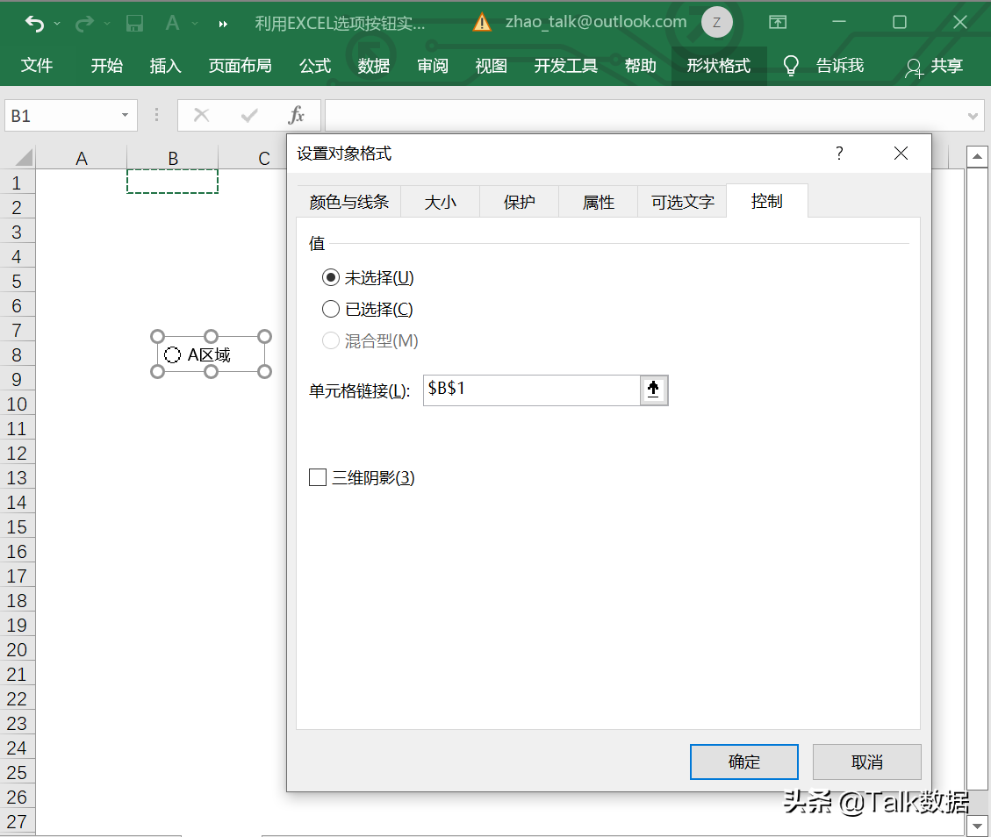Open the Name Box dropdown arrow
This screenshot has height=837, width=991.
(x=125, y=115)
